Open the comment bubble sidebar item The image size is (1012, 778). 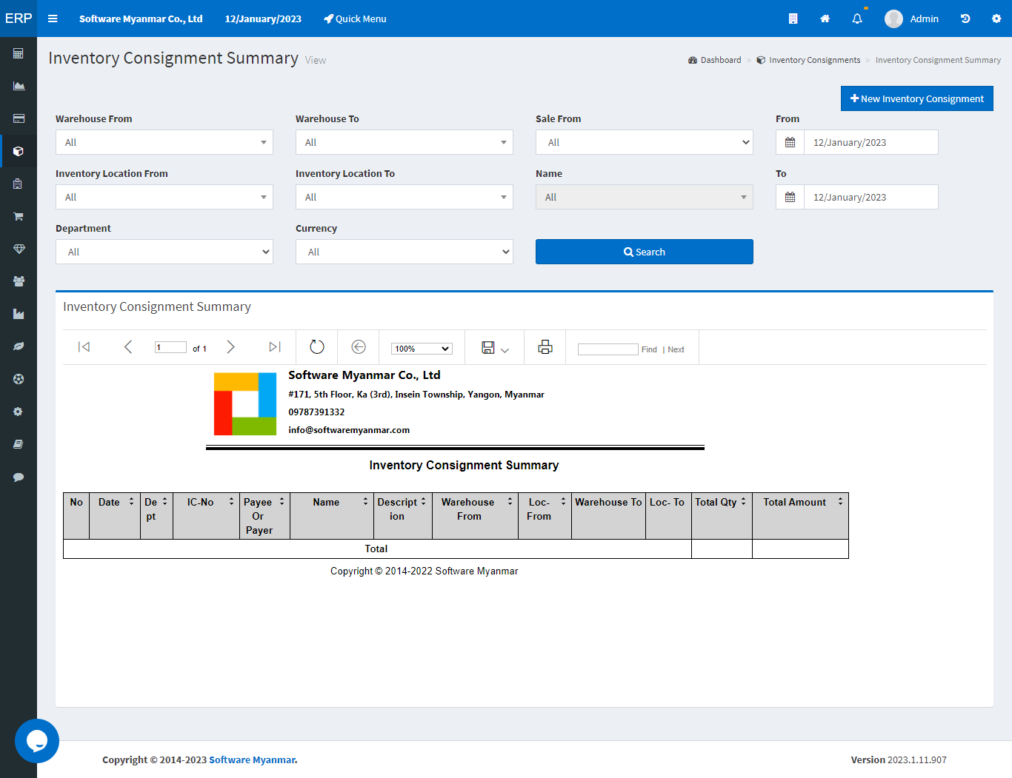click(19, 477)
